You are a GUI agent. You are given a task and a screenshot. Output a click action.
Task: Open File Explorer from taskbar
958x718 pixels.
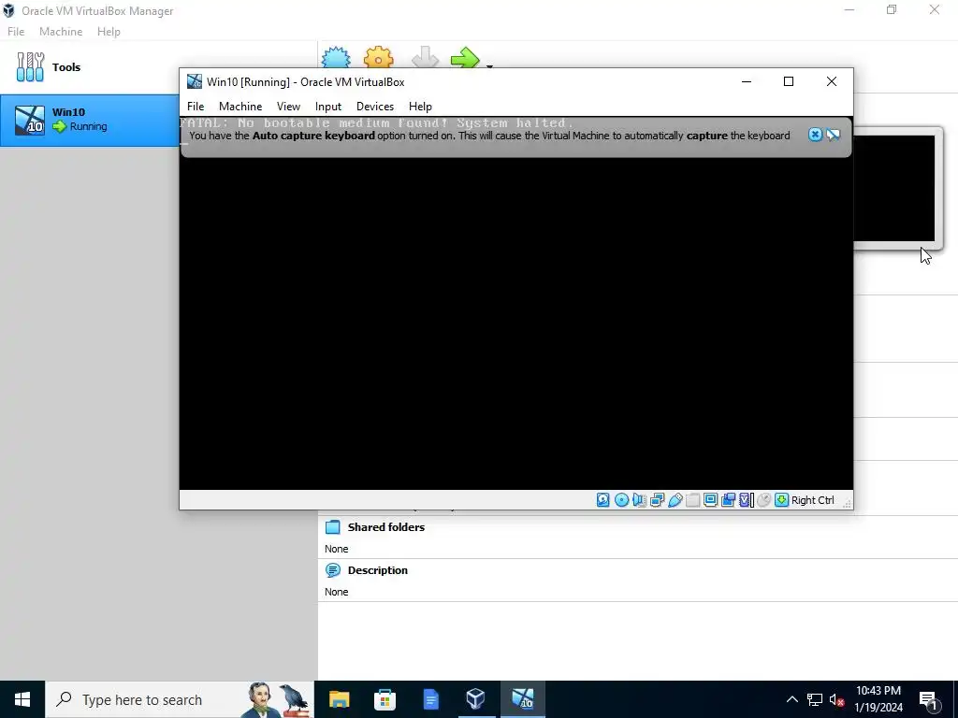tap(339, 699)
